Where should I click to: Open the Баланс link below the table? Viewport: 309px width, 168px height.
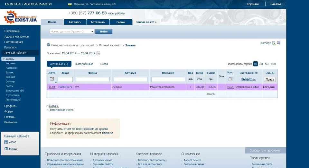tap(53, 106)
